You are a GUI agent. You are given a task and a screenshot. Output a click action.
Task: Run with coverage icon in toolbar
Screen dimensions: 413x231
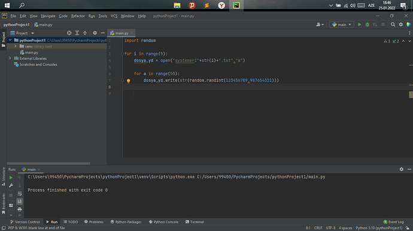[x=375, y=24]
